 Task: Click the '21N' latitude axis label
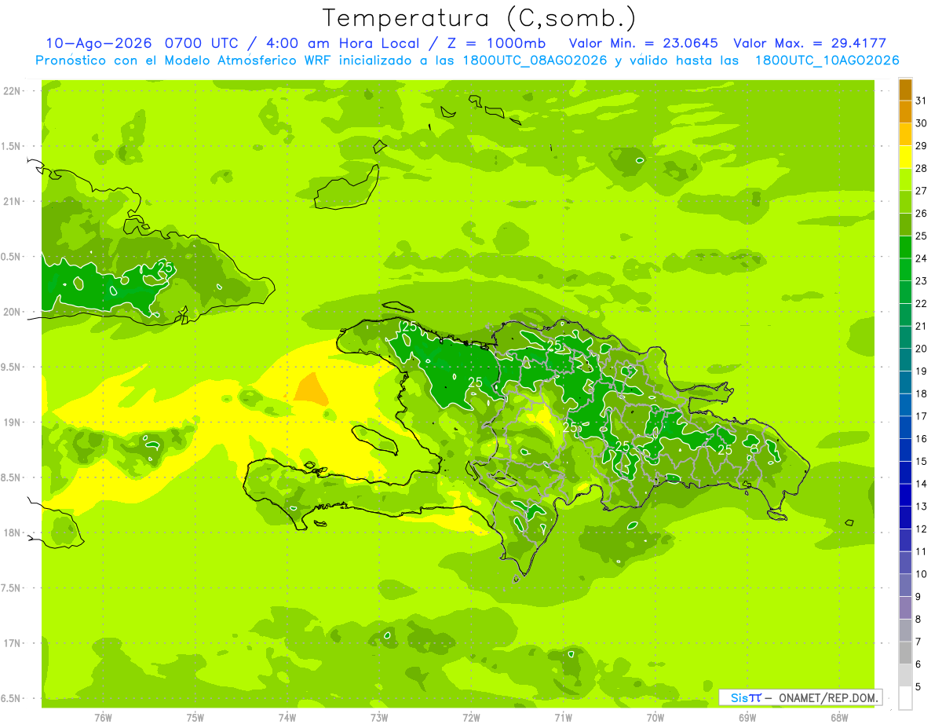[12, 202]
